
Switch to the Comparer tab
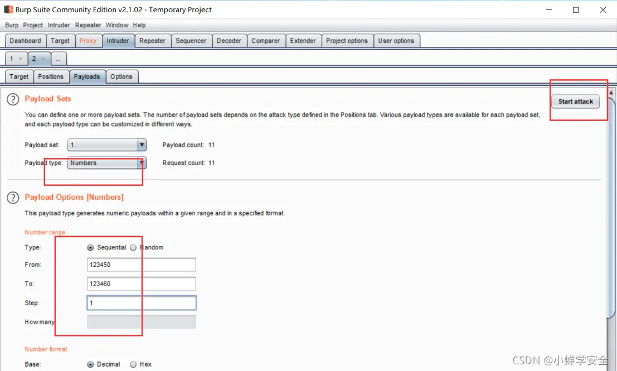[266, 41]
